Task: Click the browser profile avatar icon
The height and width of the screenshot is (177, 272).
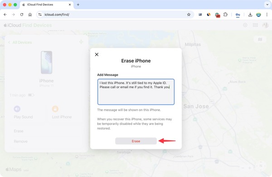Action: click(258, 15)
